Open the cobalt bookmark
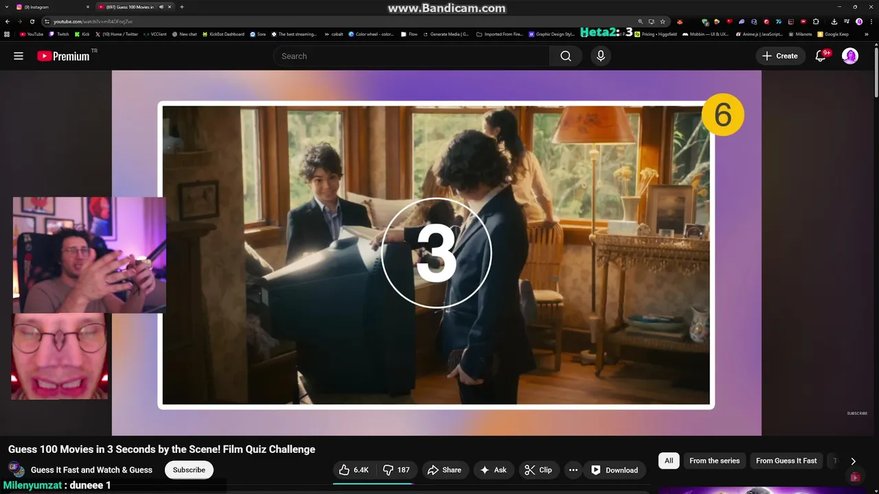 [334, 34]
